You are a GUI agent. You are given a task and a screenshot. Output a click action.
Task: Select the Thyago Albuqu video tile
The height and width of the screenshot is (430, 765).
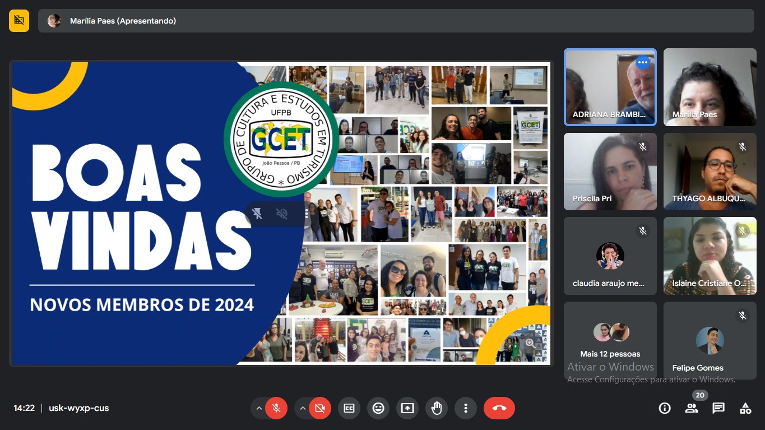point(710,172)
